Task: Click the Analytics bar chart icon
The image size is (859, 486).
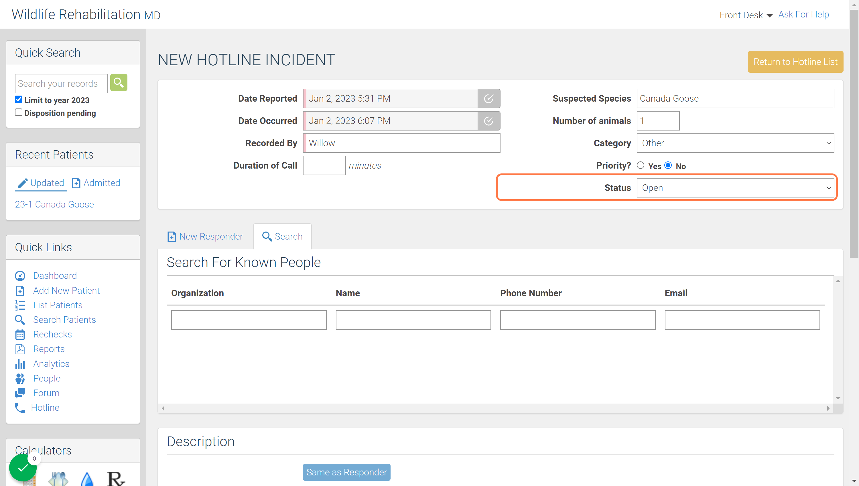Action: click(20, 364)
